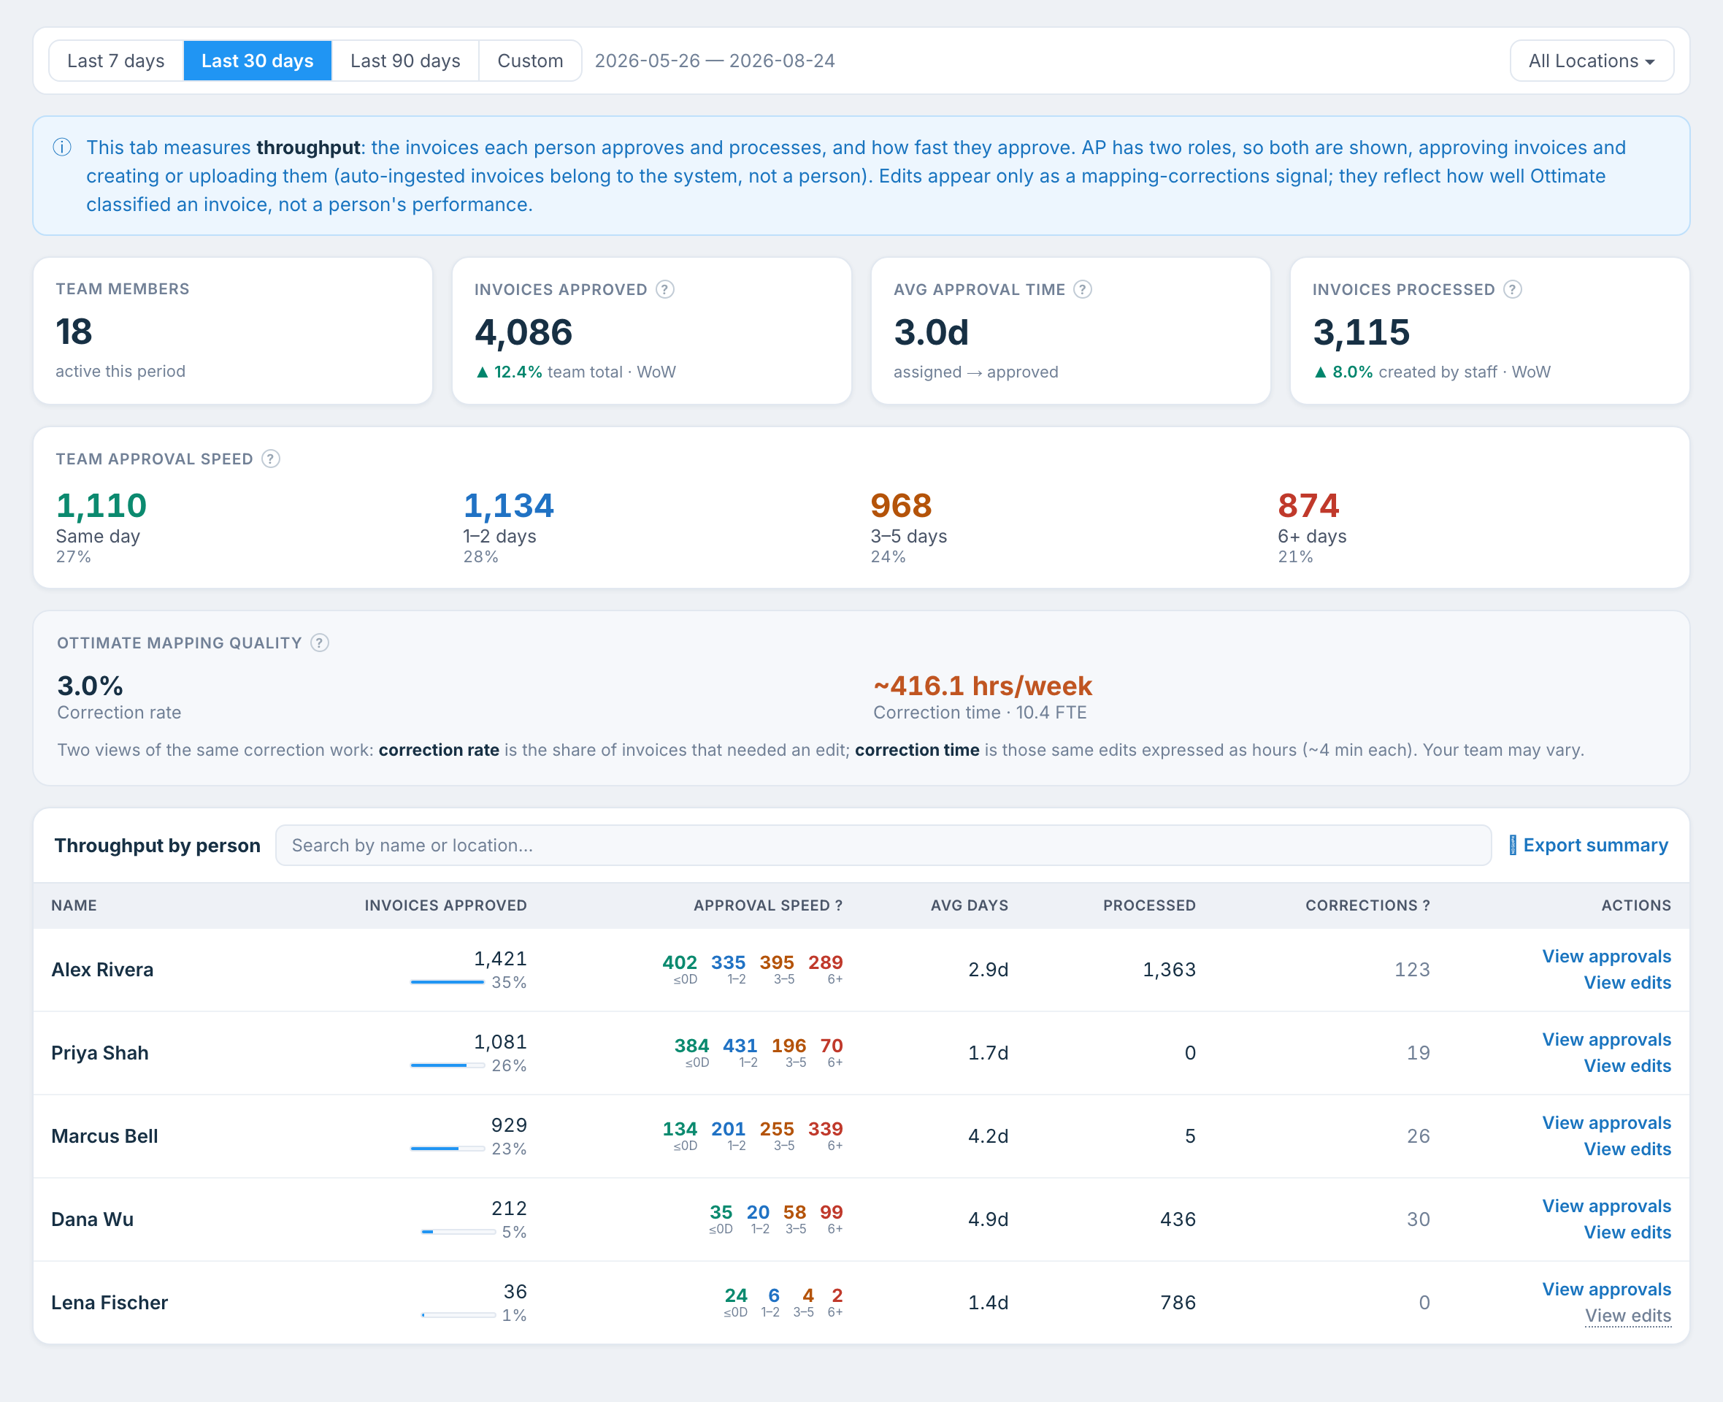Click info icon in throughput banner
The height and width of the screenshot is (1402, 1723).
tap(62, 148)
